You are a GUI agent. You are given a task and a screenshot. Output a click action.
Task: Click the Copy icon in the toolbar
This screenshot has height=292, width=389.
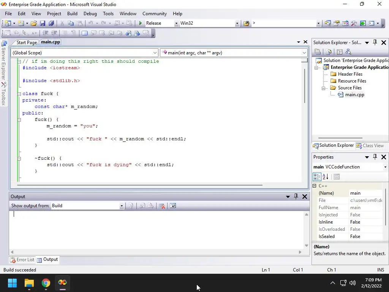(71, 23)
